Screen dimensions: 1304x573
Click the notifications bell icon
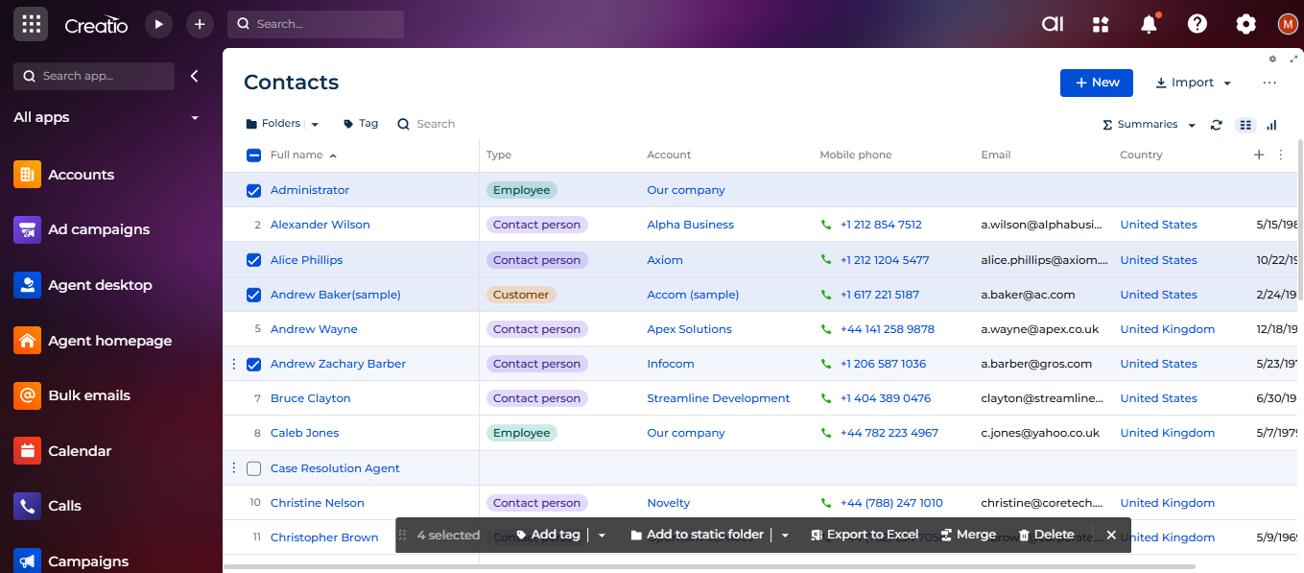click(x=1149, y=25)
